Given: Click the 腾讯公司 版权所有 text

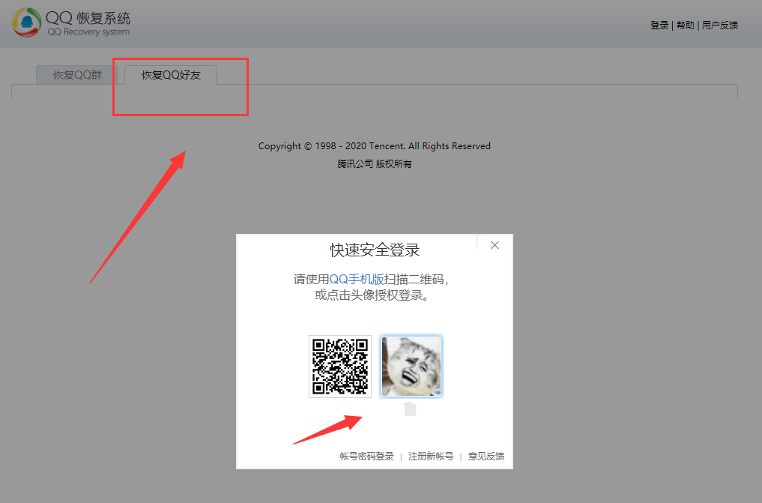Looking at the screenshot, I should tap(374, 163).
